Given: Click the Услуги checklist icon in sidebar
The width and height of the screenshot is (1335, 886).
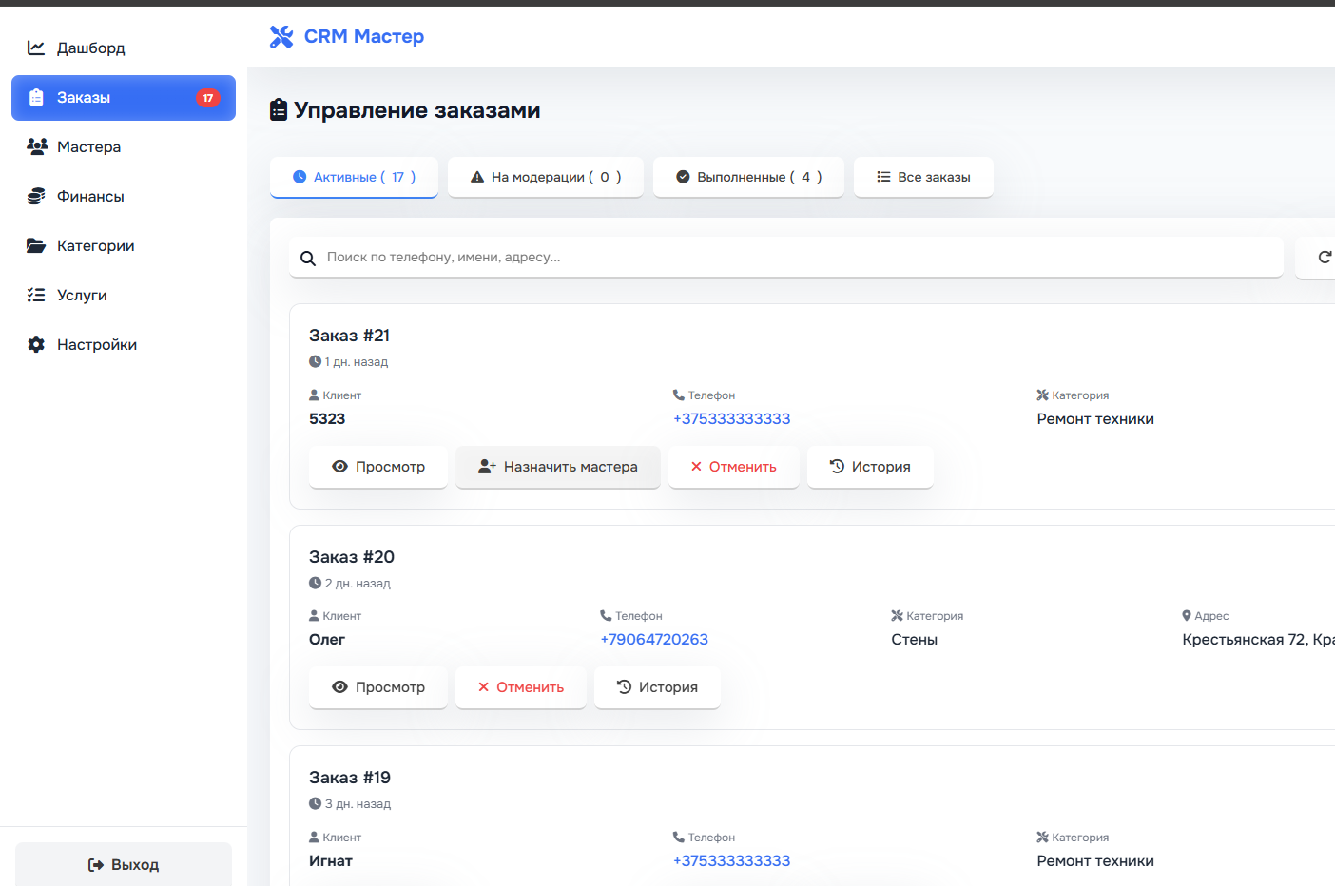Looking at the screenshot, I should (36, 295).
